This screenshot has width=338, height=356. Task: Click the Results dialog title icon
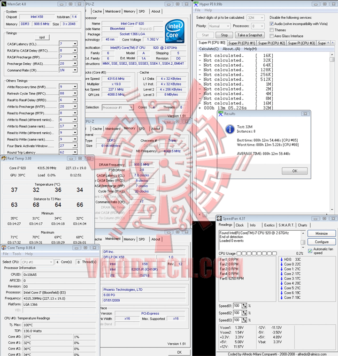(221, 114)
